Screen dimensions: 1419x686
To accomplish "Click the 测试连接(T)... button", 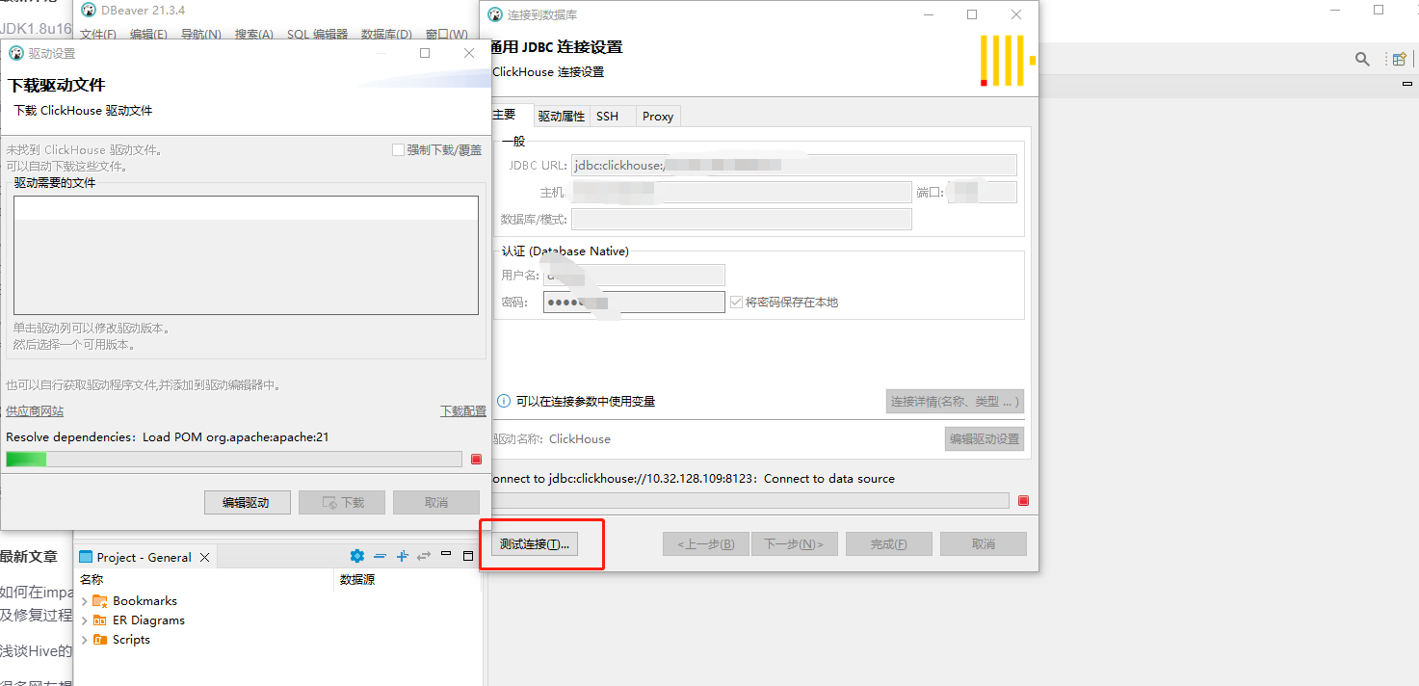I will (535, 544).
